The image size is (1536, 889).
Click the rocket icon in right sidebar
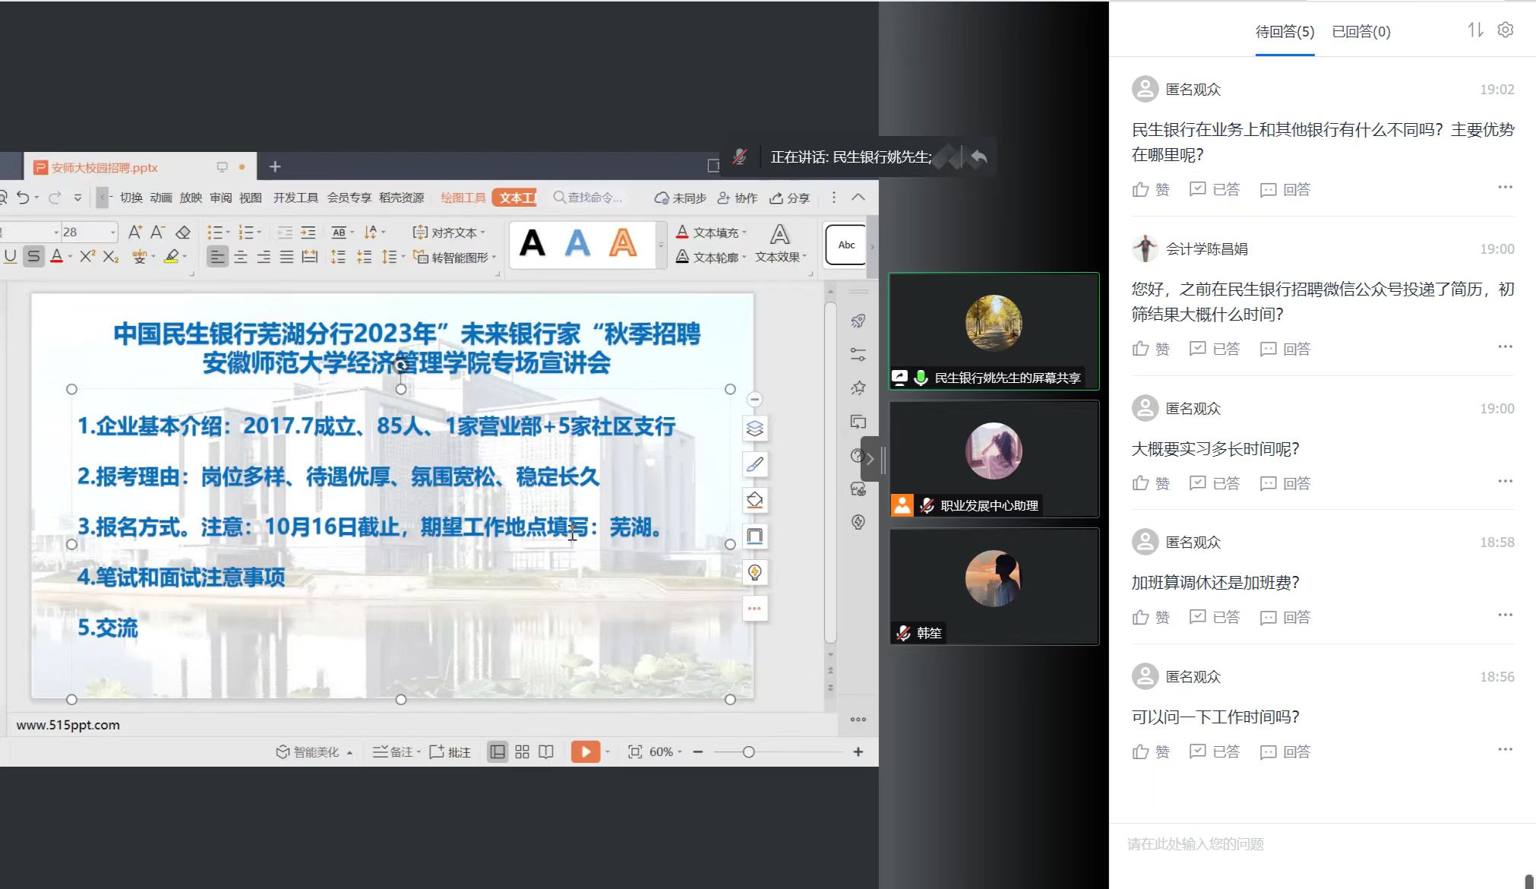858,321
